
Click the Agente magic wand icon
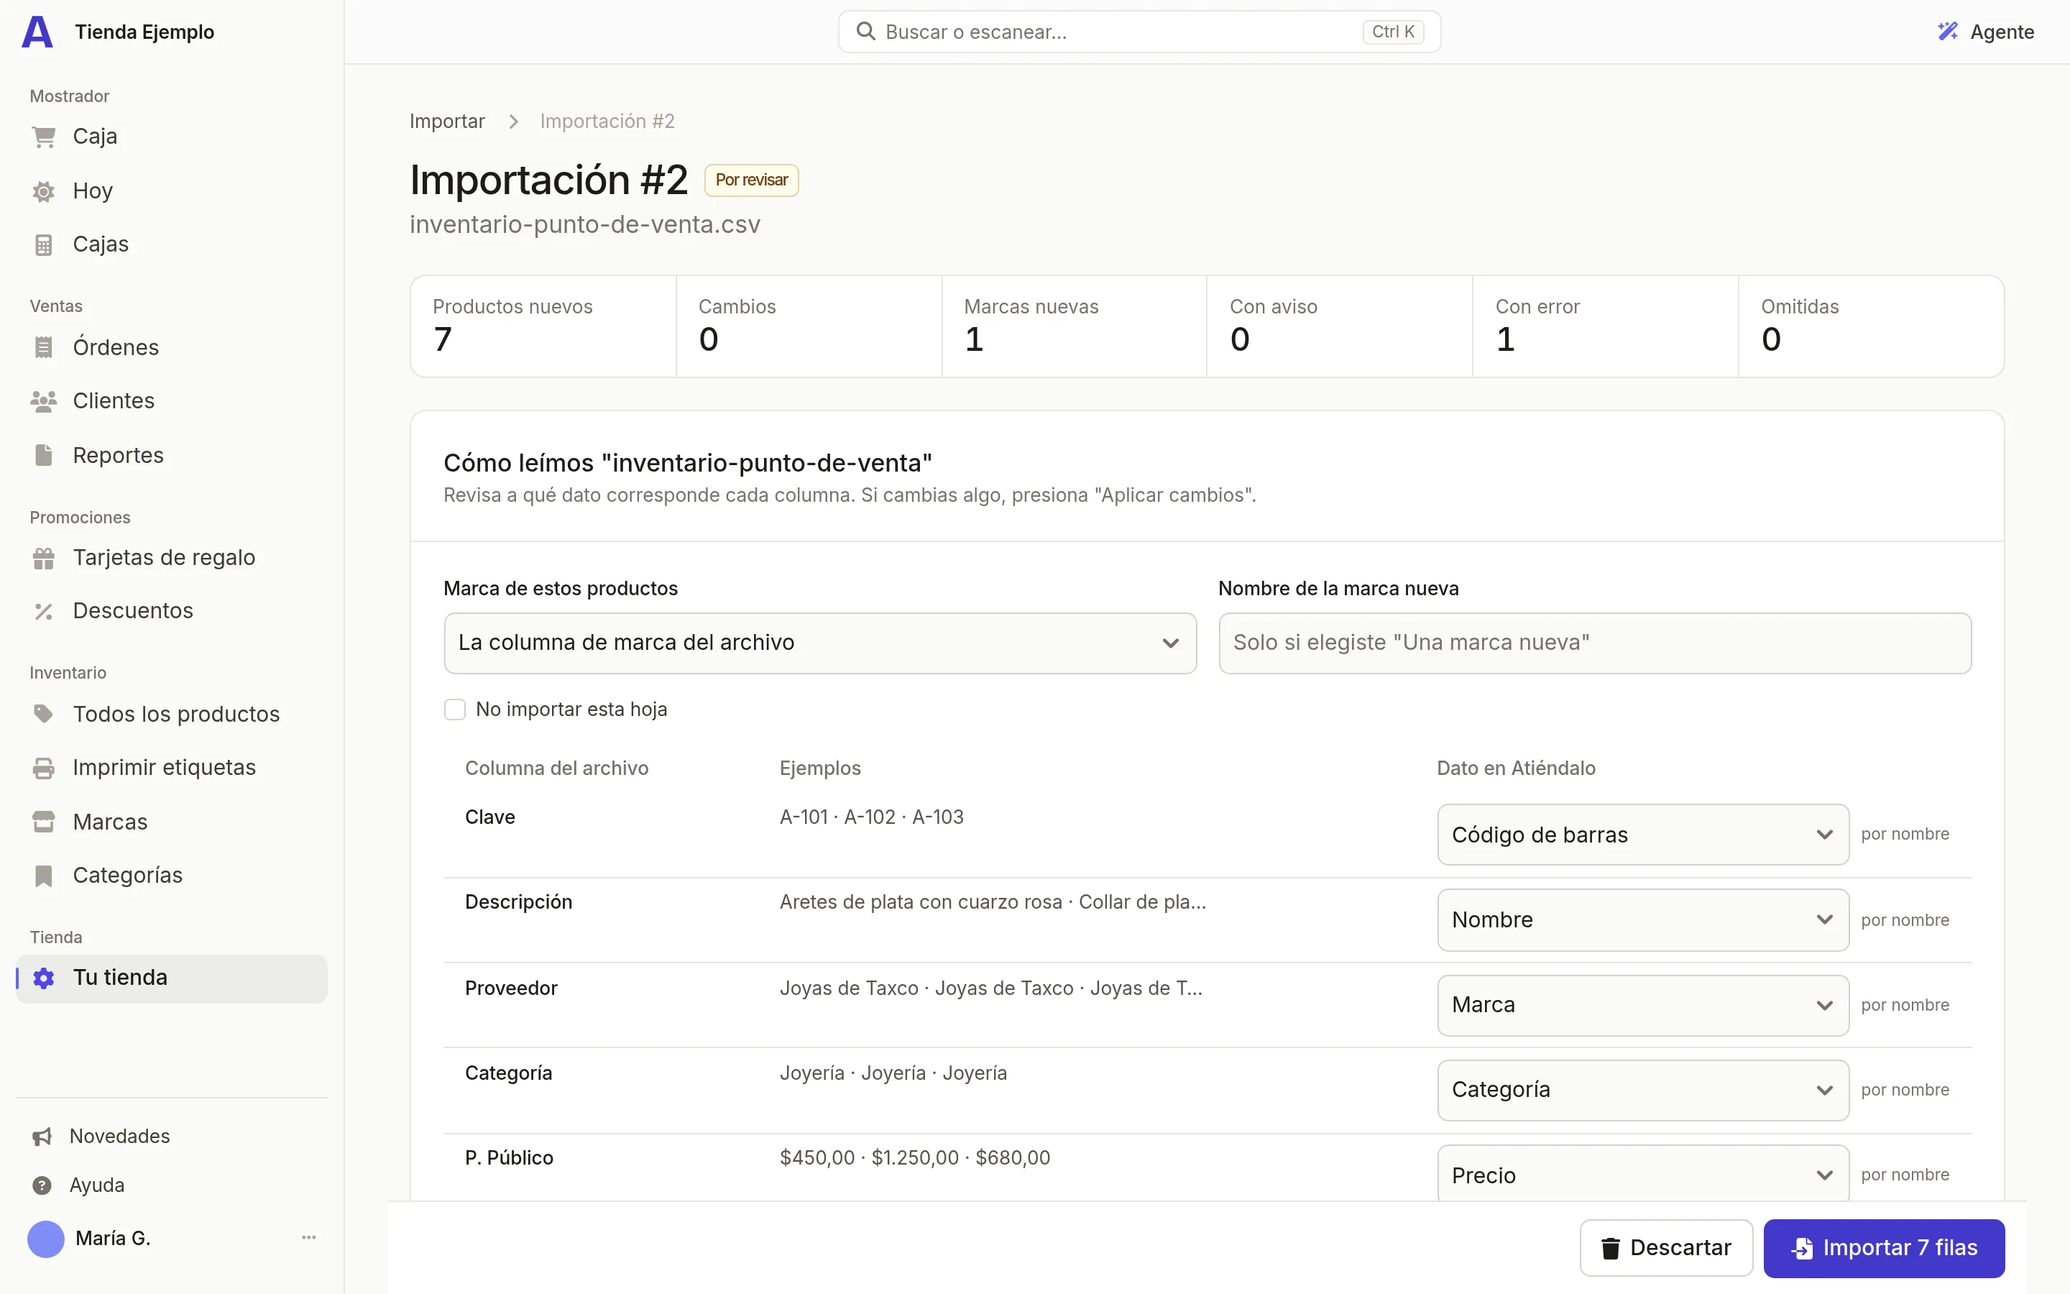[1948, 32]
